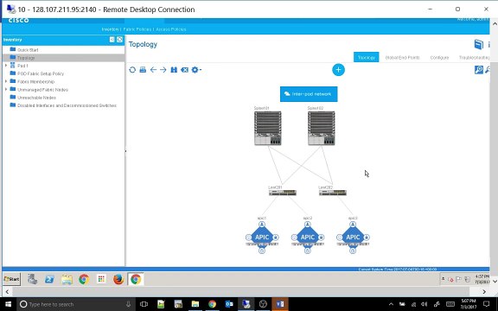Open Firefox in remote taskbar
The width and height of the screenshot is (498, 311).
coord(118,279)
